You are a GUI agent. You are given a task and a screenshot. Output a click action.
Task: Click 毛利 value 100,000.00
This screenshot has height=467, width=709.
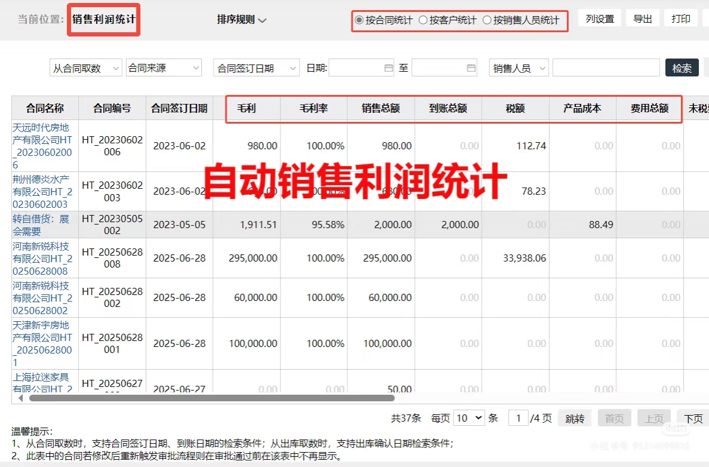point(253,343)
